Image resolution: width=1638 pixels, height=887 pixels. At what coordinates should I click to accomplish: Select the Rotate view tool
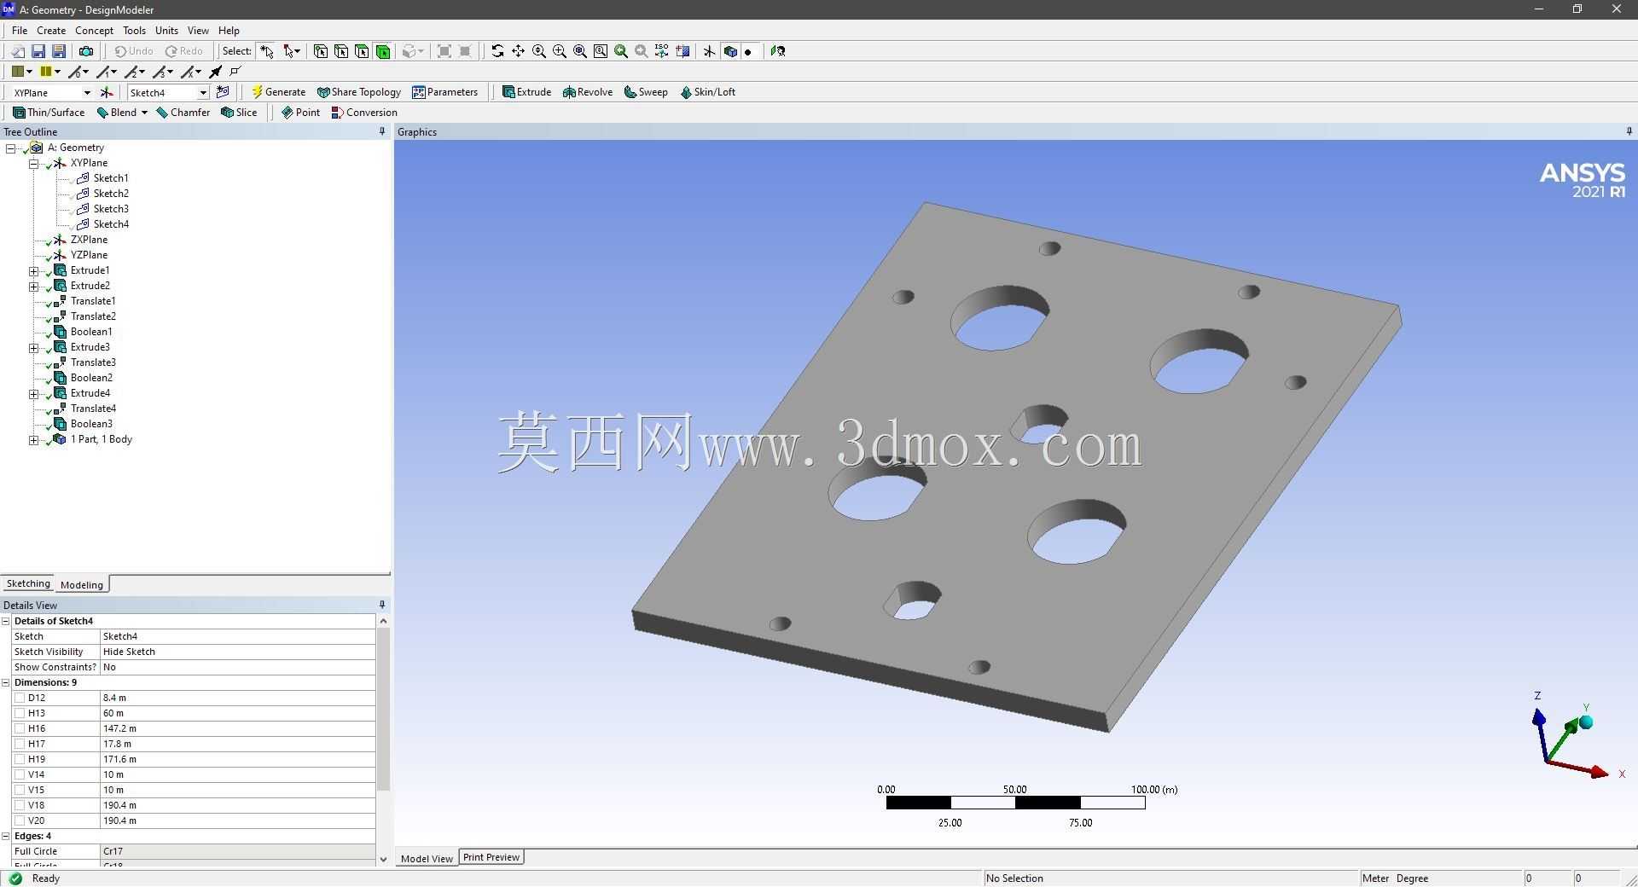pos(497,51)
